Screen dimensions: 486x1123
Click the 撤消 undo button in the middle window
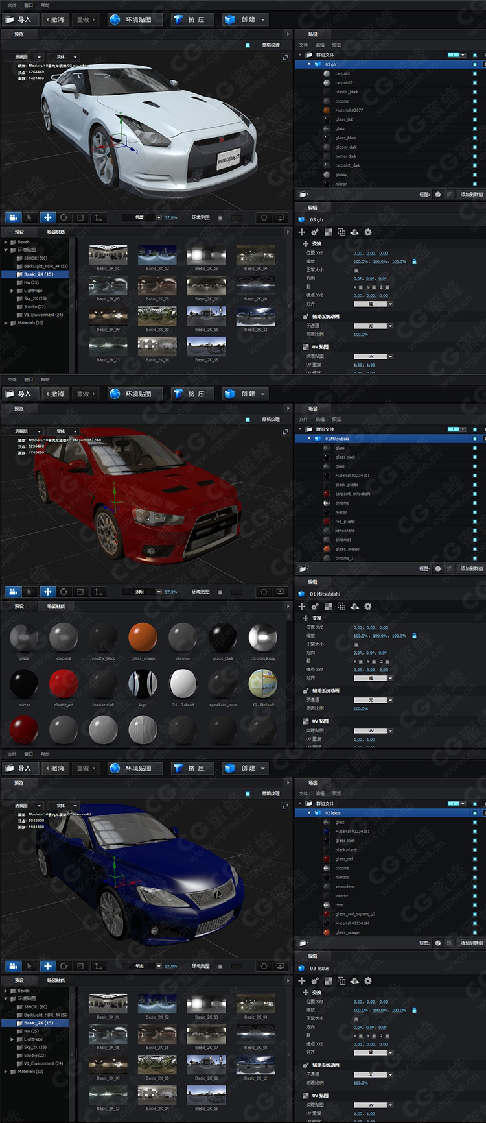(54, 394)
